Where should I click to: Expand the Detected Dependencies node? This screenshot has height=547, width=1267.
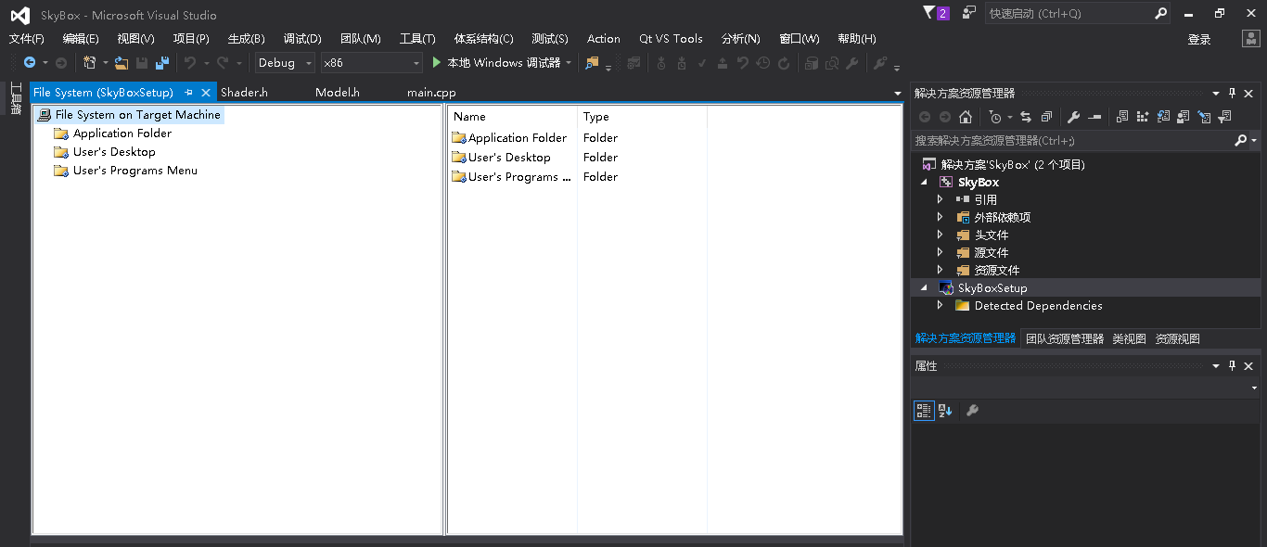(x=940, y=305)
